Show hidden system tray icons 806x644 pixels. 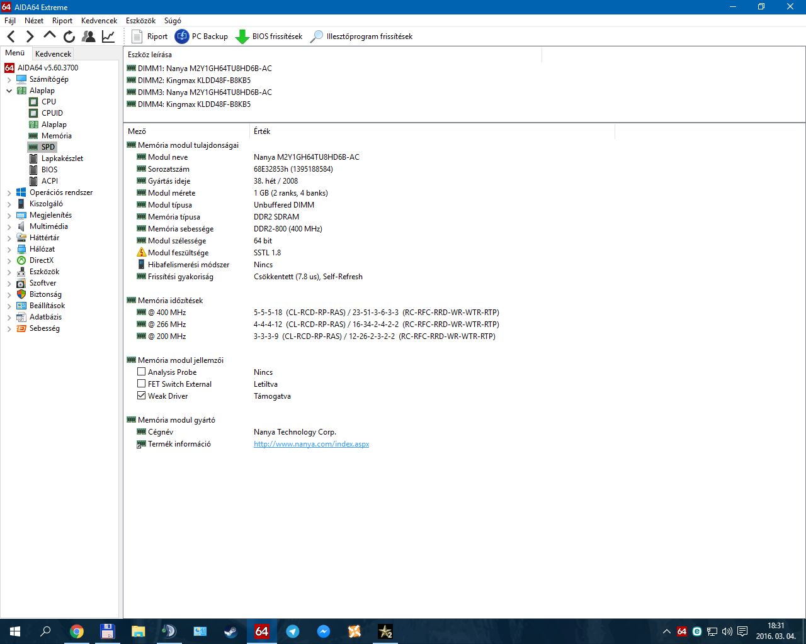(667, 631)
